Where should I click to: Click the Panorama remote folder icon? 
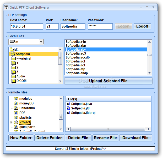[x=16, y=108]
